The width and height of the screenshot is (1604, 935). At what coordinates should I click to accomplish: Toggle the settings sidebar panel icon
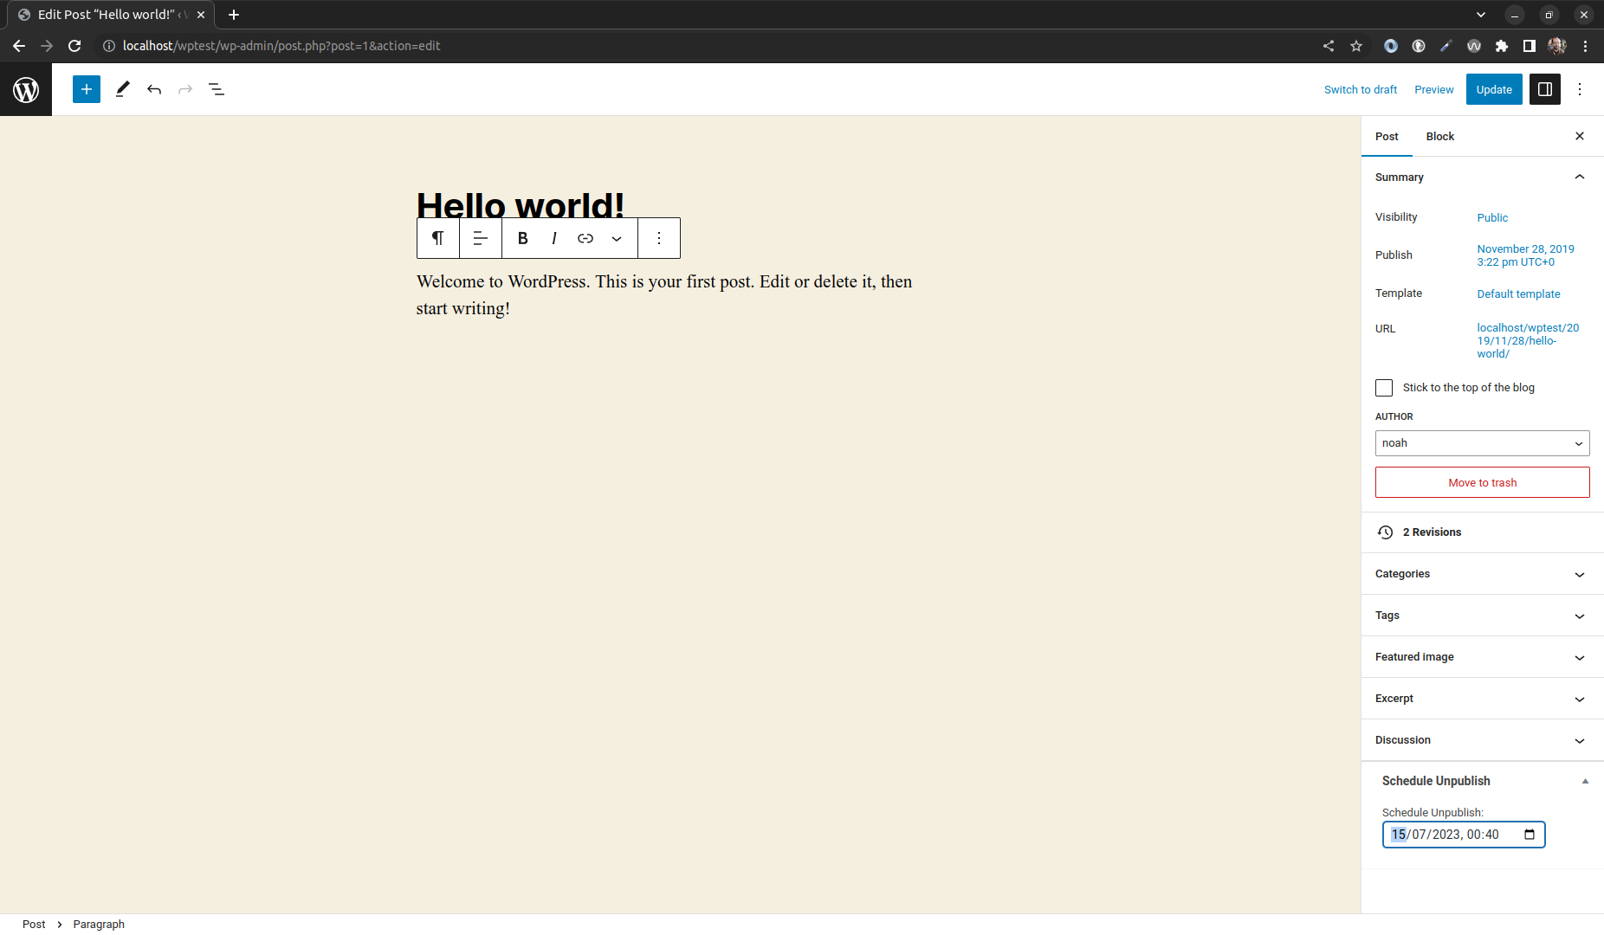point(1545,89)
